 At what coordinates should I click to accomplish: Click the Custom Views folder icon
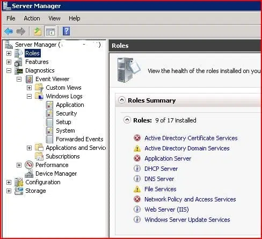[39, 88]
